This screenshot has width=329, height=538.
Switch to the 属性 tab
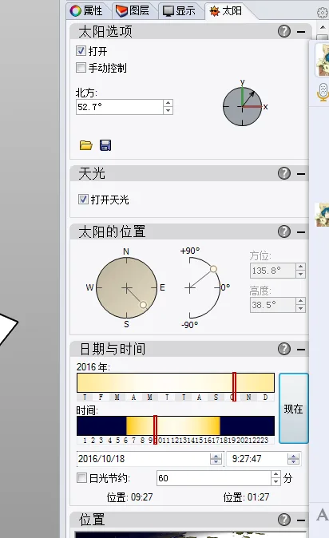(86, 11)
